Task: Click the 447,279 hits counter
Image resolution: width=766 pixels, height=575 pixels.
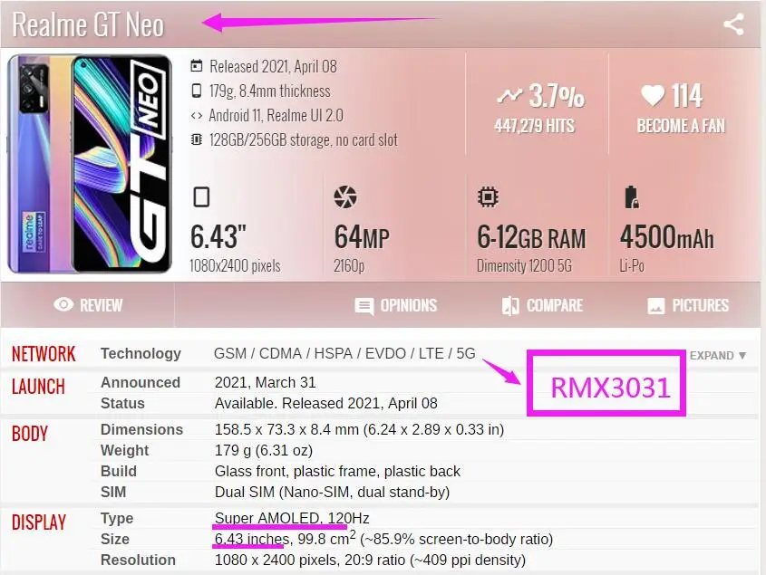Action: tap(535, 126)
